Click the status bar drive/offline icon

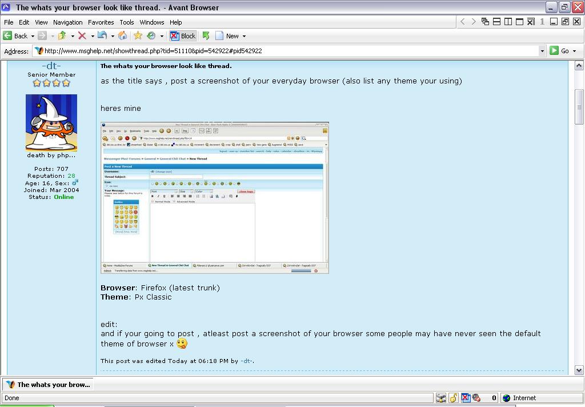pos(441,398)
